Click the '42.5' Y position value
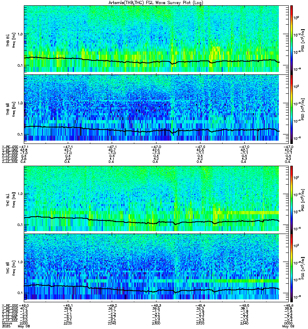The image size is (308, 329). tap(200, 150)
